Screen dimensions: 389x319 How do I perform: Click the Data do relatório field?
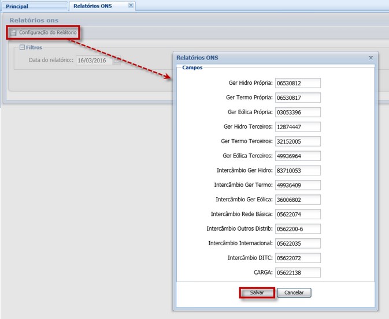(94, 60)
